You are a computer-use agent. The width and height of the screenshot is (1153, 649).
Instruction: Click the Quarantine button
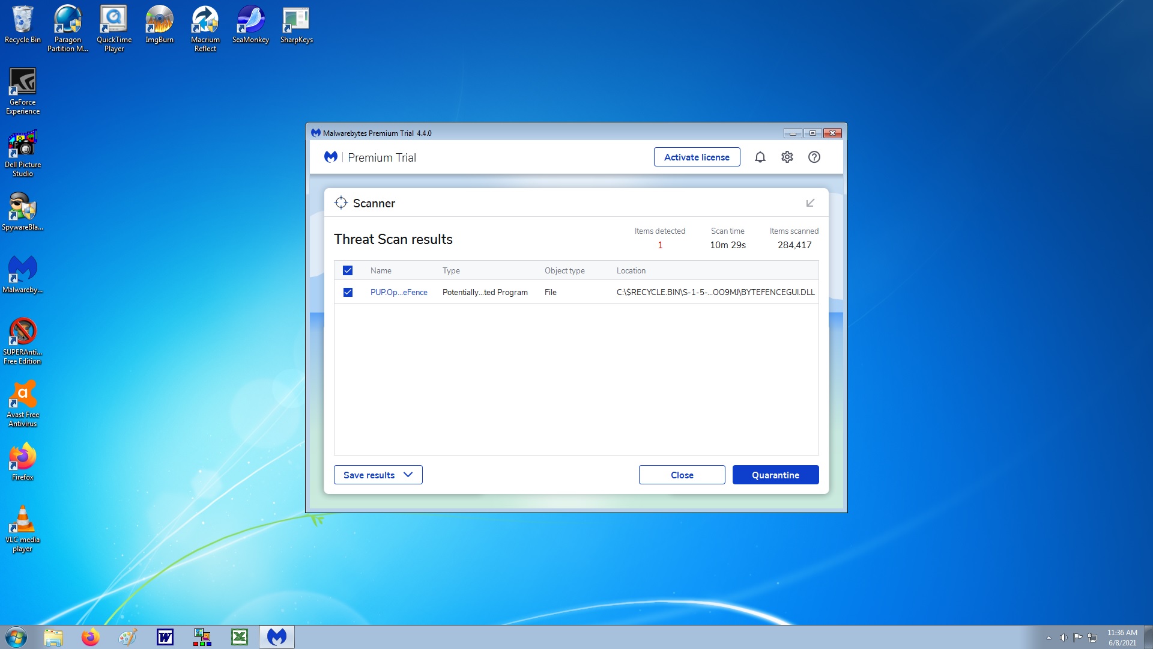pos(775,475)
